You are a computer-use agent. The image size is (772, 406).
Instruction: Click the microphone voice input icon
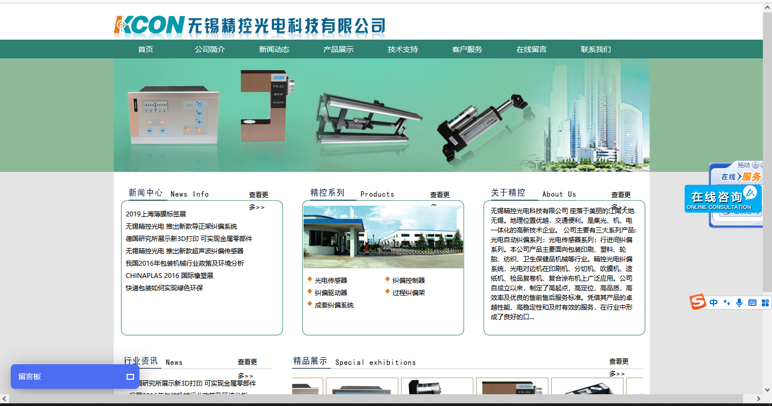click(x=739, y=303)
